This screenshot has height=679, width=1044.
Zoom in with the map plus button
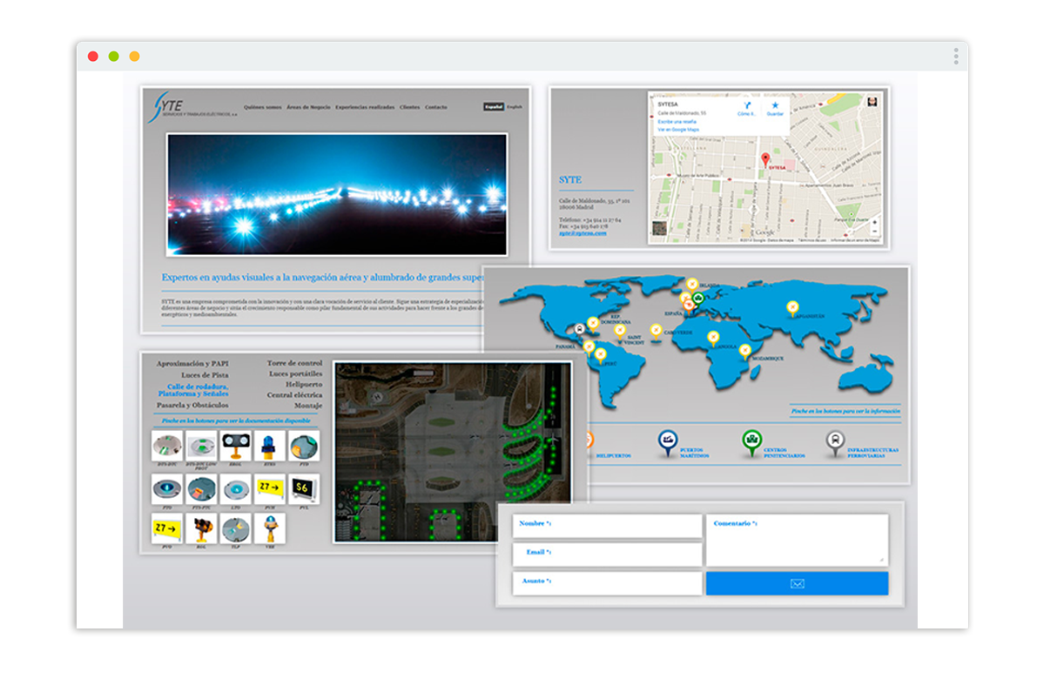874,221
